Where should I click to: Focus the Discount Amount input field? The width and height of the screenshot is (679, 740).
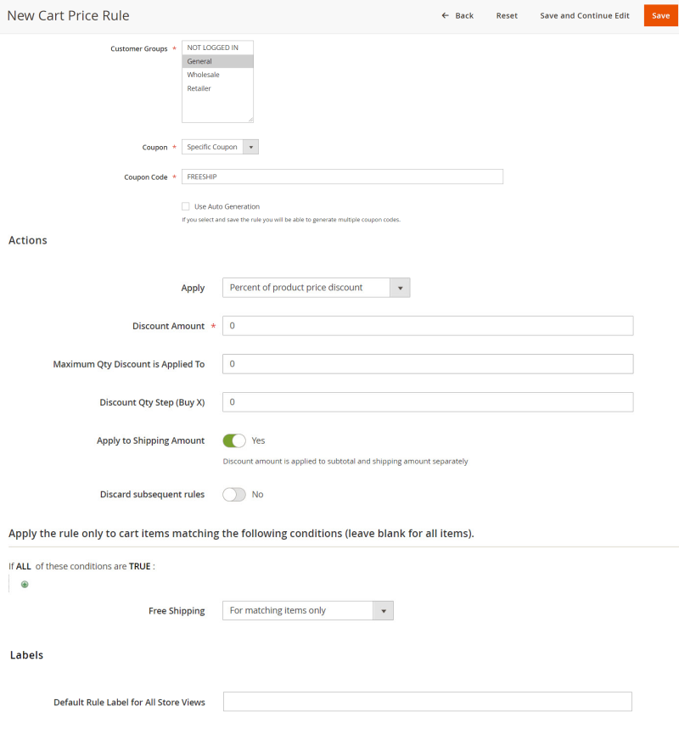click(428, 326)
